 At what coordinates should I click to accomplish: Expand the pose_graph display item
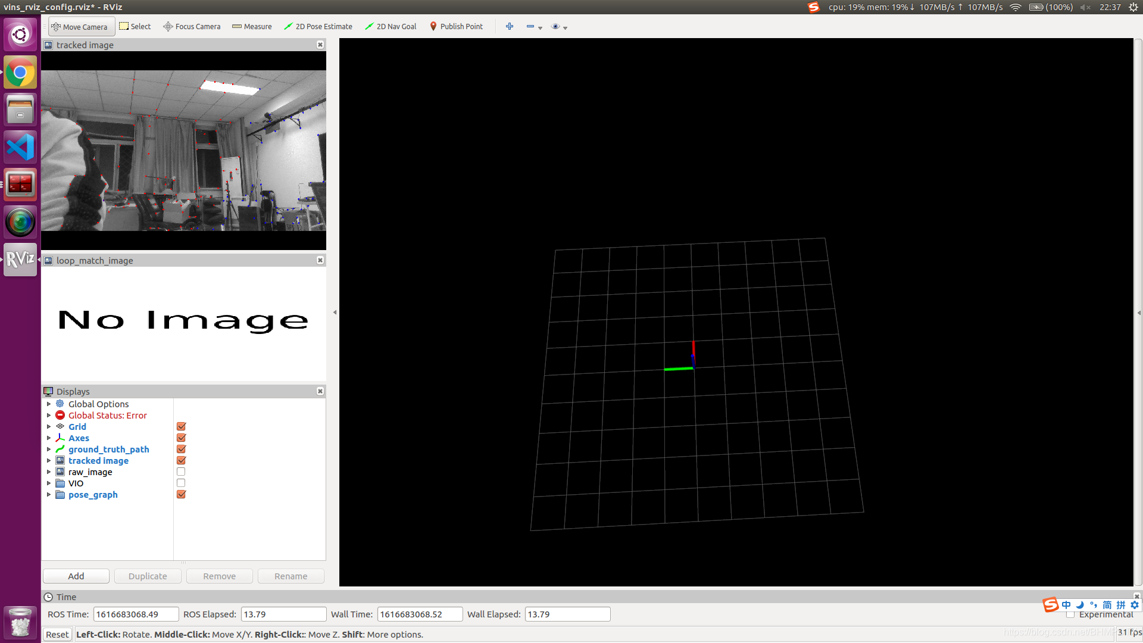click(x=49, y=495)
